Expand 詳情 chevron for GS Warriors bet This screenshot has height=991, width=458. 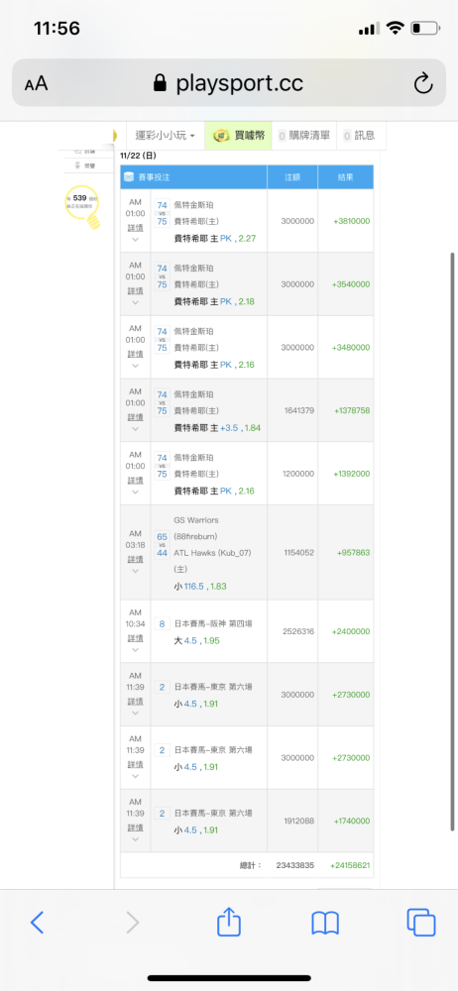[x=136, y=572]
